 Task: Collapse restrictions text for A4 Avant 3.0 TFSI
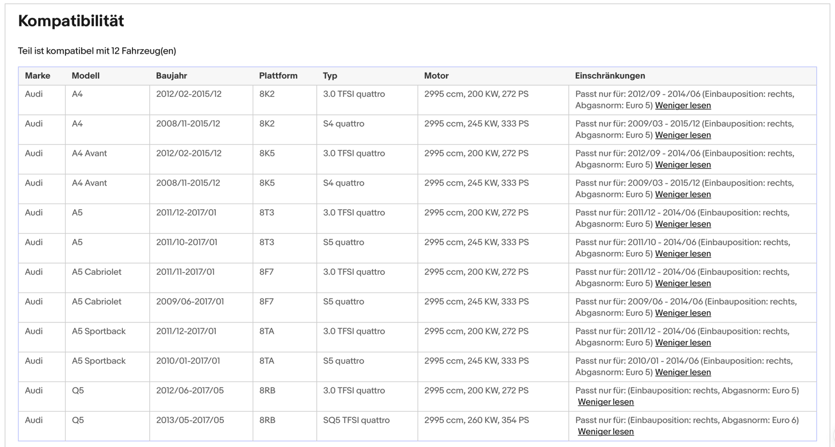coord(682,165)
